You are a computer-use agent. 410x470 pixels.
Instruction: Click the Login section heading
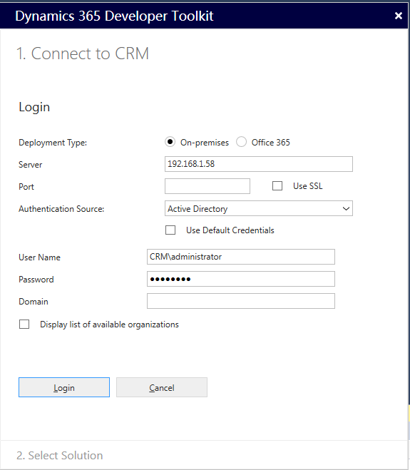coord(34,107)
